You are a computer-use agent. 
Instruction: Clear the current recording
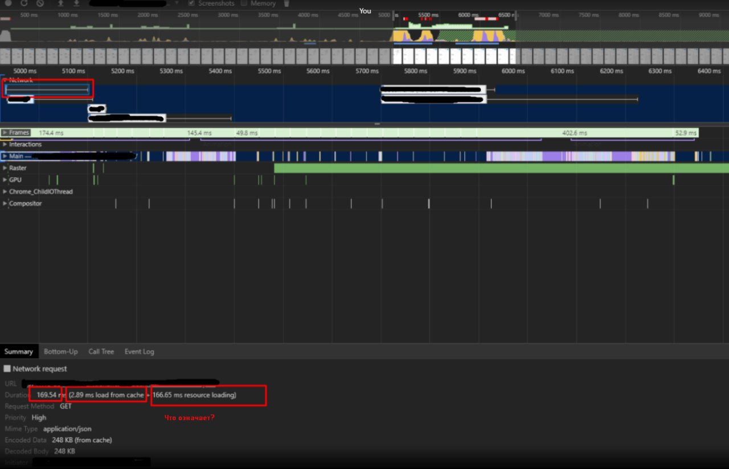pos(40,3)
